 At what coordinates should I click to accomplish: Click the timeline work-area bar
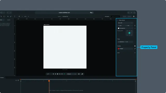(78, 79)
